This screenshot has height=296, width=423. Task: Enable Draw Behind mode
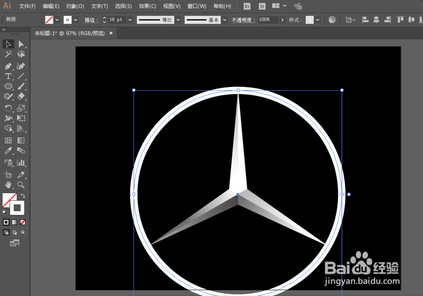pyautogui.click(x=14, y=232)
